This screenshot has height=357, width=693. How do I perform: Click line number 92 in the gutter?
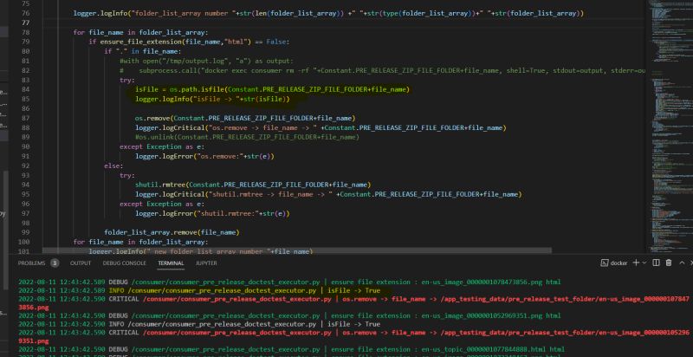(25, 166)
